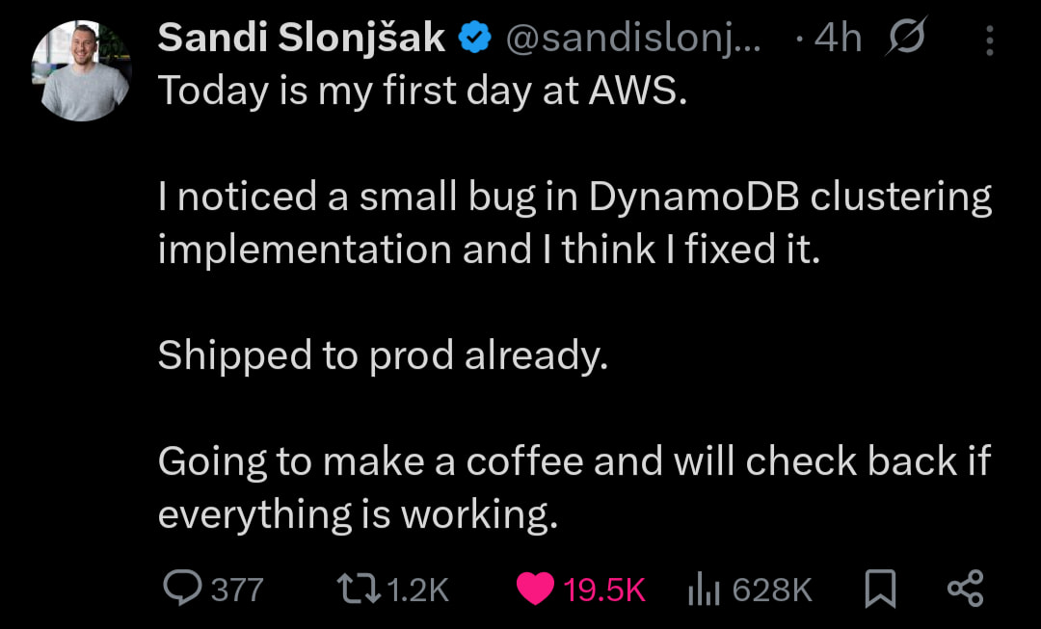This screenshot has height=629, width=1041.
Task: Click the repost arrows icon
Action: 358,588
